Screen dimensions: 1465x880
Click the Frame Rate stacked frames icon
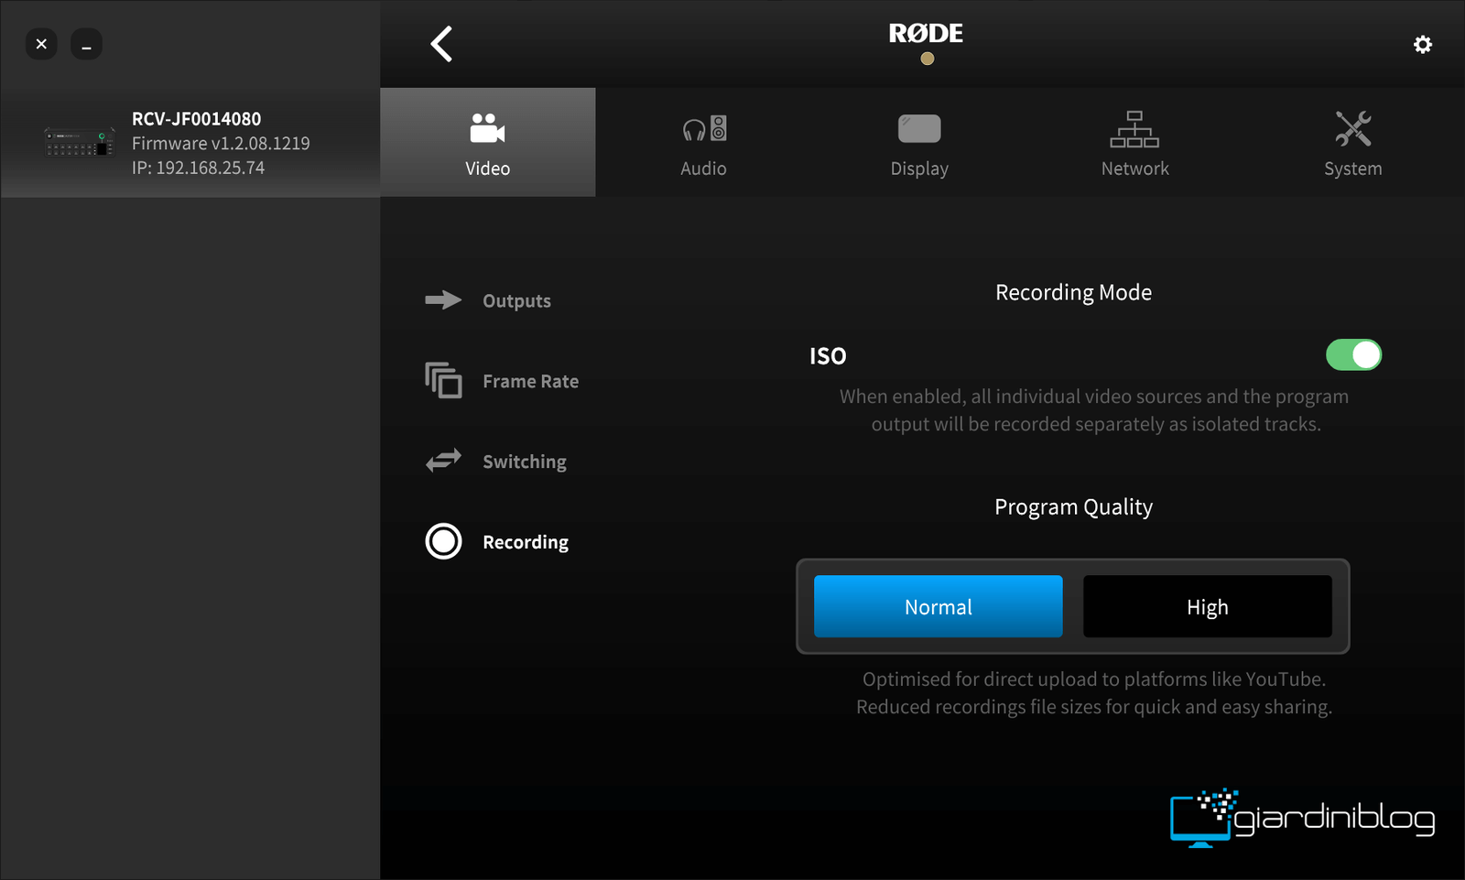tap(443, 380)
